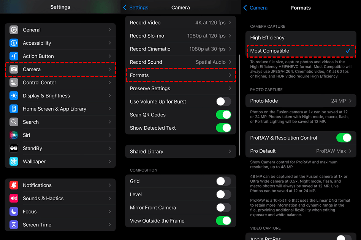Click the Camera screen scrollbar
The image size is (361, 240).
click(x=239, y=105)
